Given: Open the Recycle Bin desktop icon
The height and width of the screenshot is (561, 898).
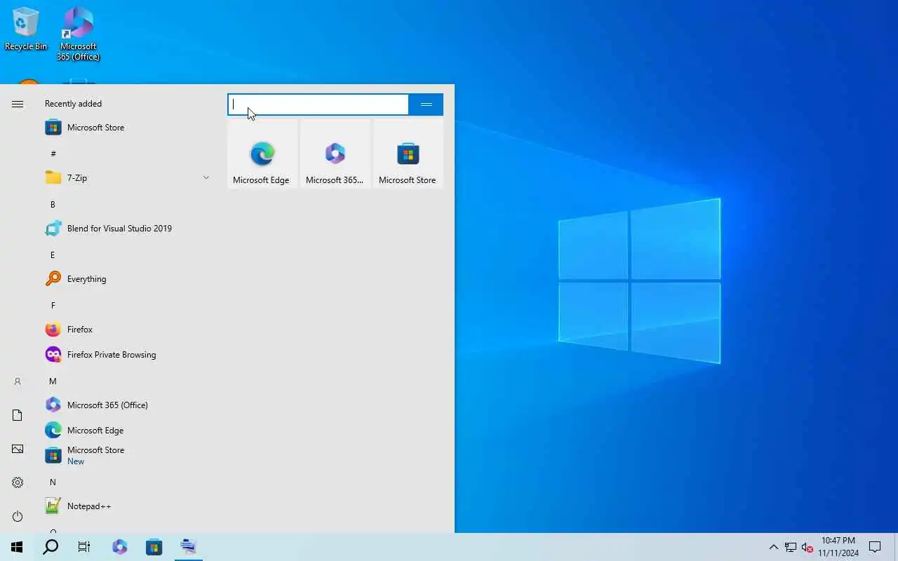Looking at the screenshot, I should 26,29.
